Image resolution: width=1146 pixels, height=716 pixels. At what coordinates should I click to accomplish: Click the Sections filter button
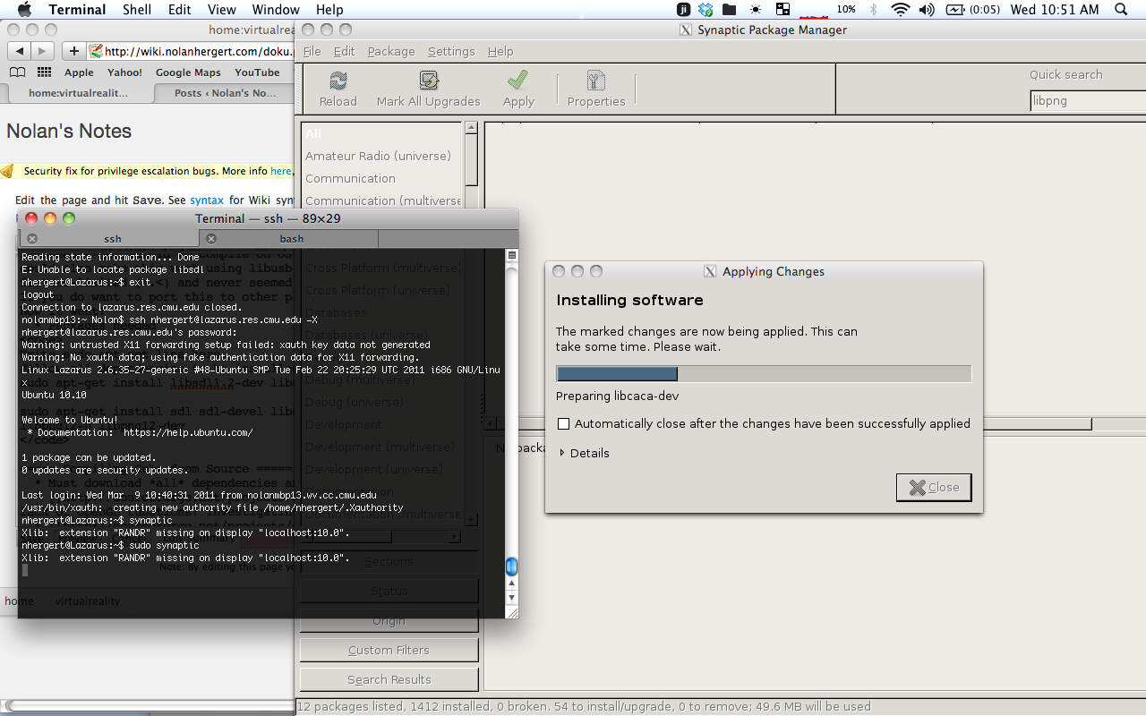tap(389, 561)
